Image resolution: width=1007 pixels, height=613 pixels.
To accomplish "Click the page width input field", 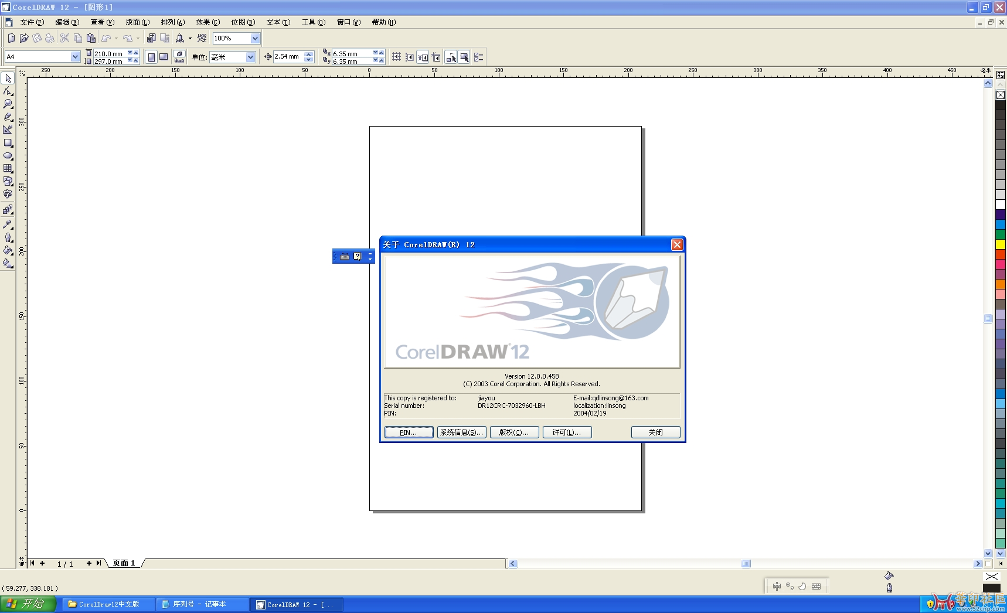I will pyautogui.click(x=110, y=53).
